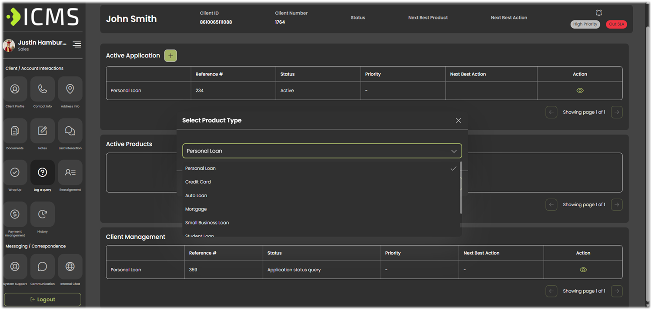Image resolution: width=652 pixels, height=310 pixels.
Task: Click the Logout button
Action: coord(43,300)
